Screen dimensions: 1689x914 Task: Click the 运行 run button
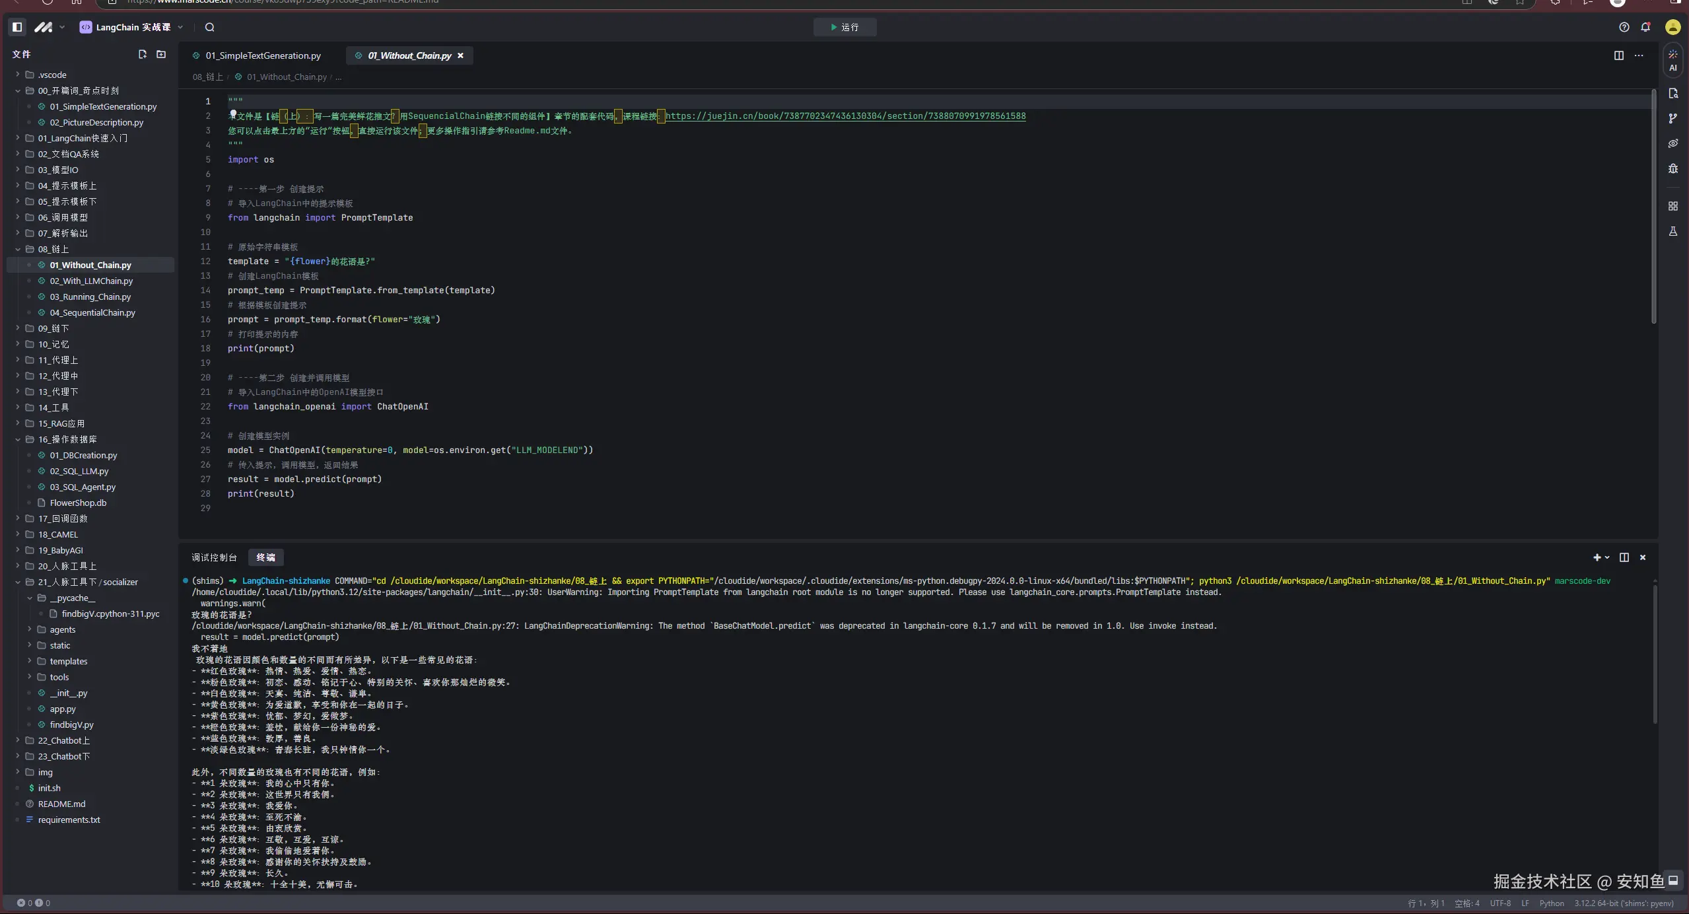pos(844,27)
